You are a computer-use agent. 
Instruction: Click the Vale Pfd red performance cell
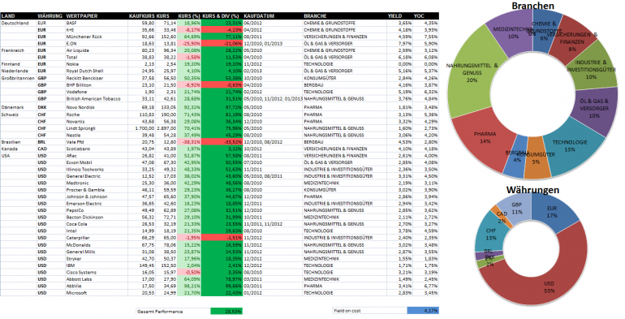222,142
